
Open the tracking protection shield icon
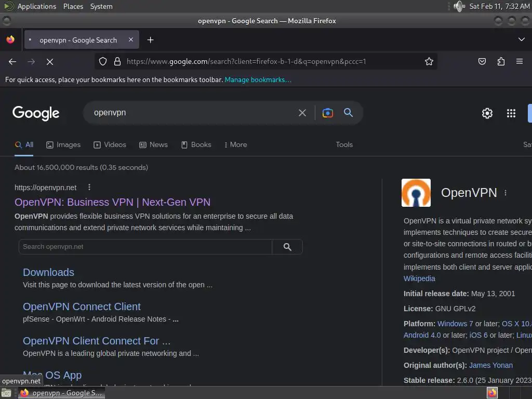tap(103, 61)
